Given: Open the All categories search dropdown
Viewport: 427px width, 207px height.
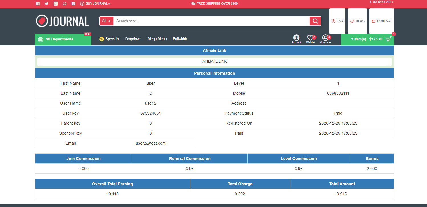Looking at the screenshot, I should 106,21.
